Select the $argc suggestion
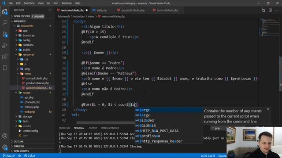 pyautogui.click(x=169, y=110)
